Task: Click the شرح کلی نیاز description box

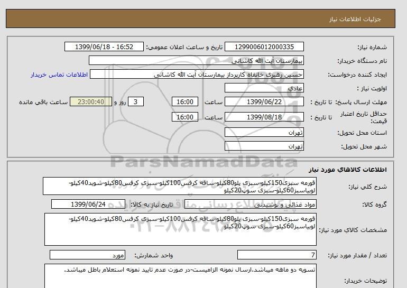Action: click(x=180, y=187)
